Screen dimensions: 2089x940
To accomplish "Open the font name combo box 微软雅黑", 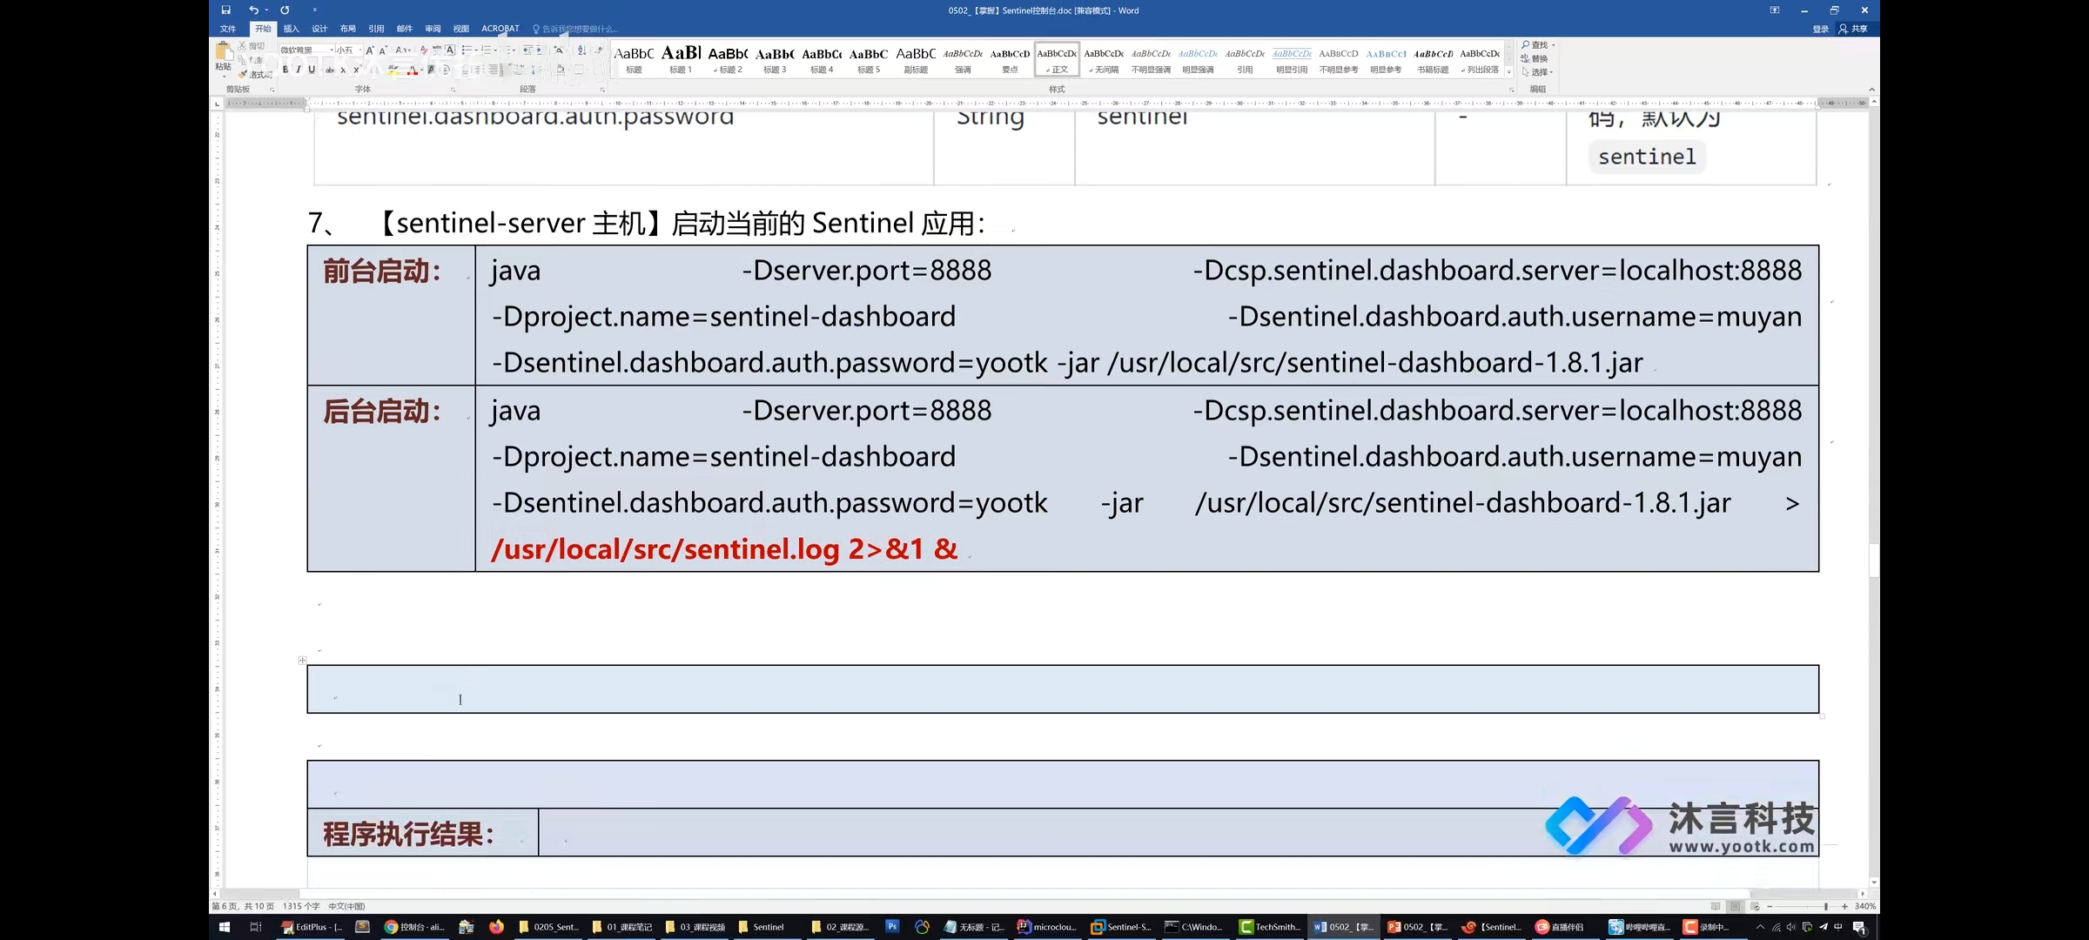I will tap(306, 50).
